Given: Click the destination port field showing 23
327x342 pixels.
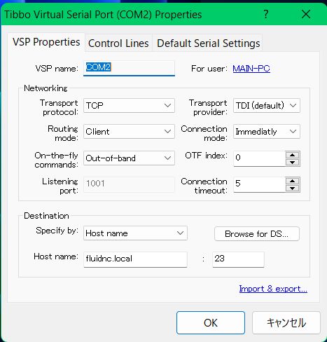Looking at the screenshot, I should (x=238, y=259).
